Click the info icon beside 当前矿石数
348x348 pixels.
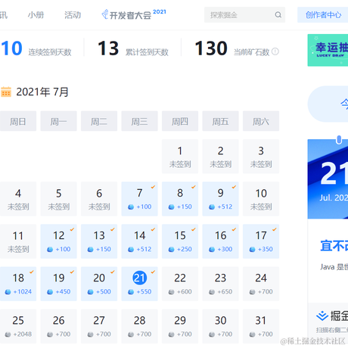[275, 51]
